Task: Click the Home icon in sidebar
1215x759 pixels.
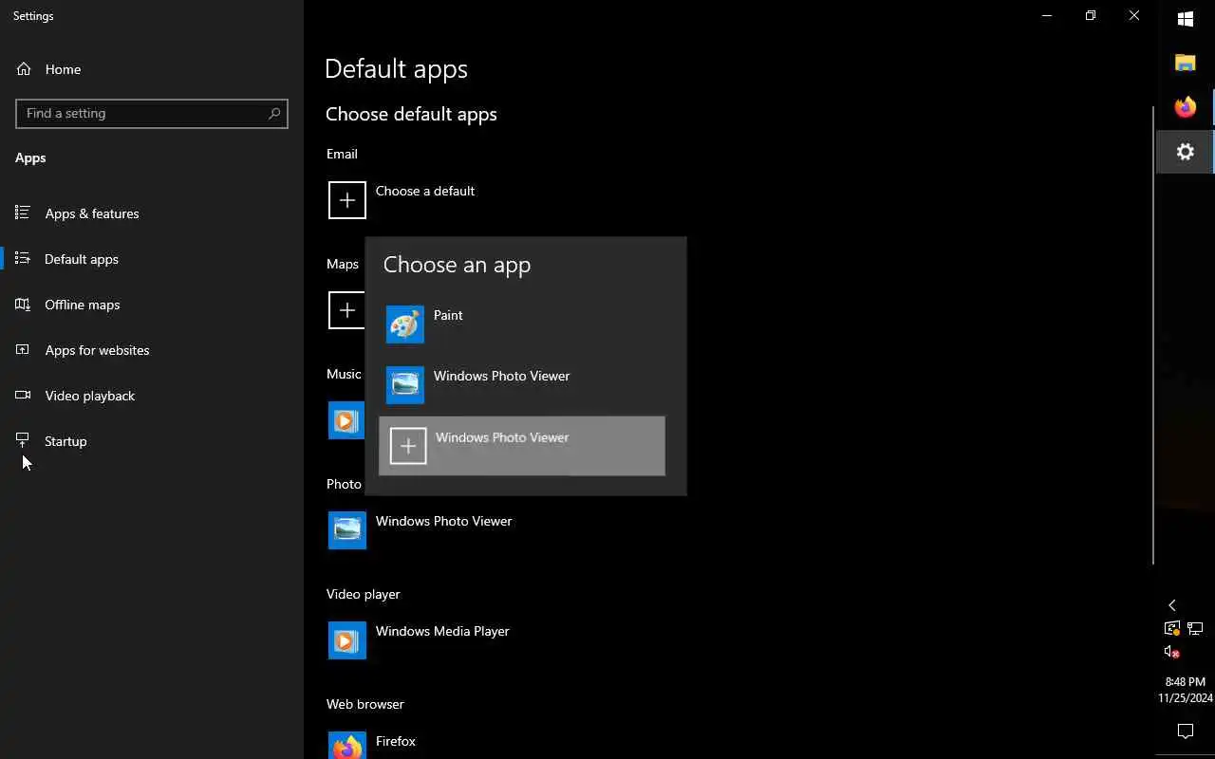Action: pyautogui.click(x=24, y=69)
